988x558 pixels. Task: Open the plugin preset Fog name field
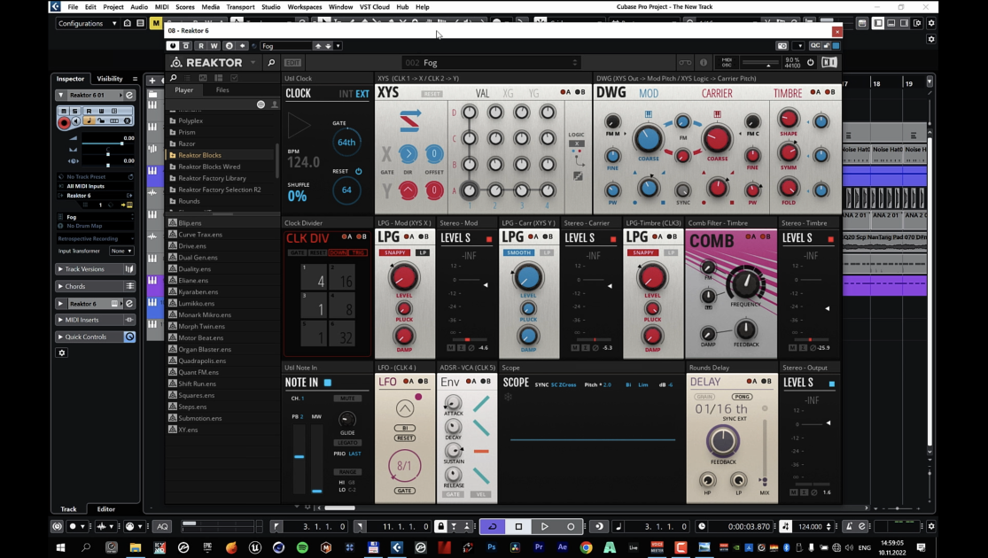pyautogui.click(x=287, y=46)
